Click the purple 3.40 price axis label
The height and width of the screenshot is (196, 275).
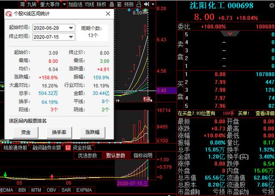point(166,90)
